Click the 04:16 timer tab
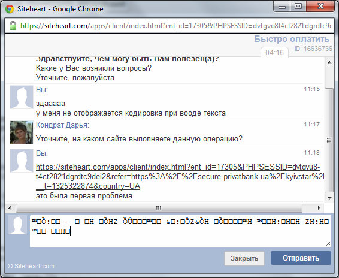 coord(274,53)
